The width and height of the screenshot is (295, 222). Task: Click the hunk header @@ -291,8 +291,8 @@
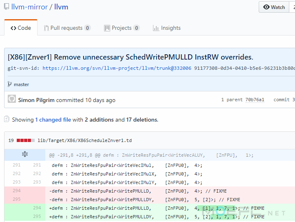(151, 155)
